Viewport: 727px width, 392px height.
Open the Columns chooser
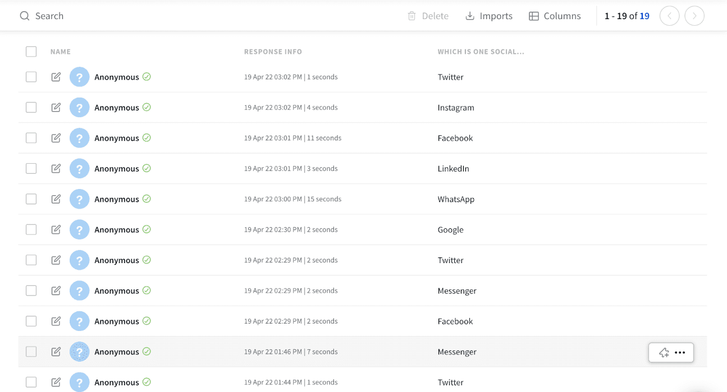[x=555, y=16]
